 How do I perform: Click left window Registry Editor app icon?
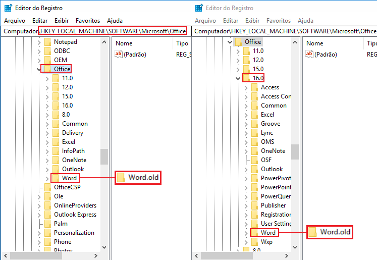(8, 8)
